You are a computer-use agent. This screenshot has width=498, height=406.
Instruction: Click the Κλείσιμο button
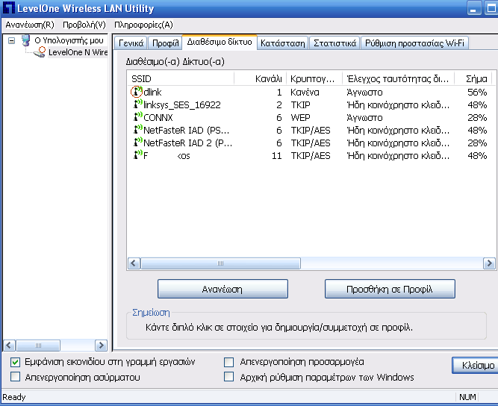[476, 366]
